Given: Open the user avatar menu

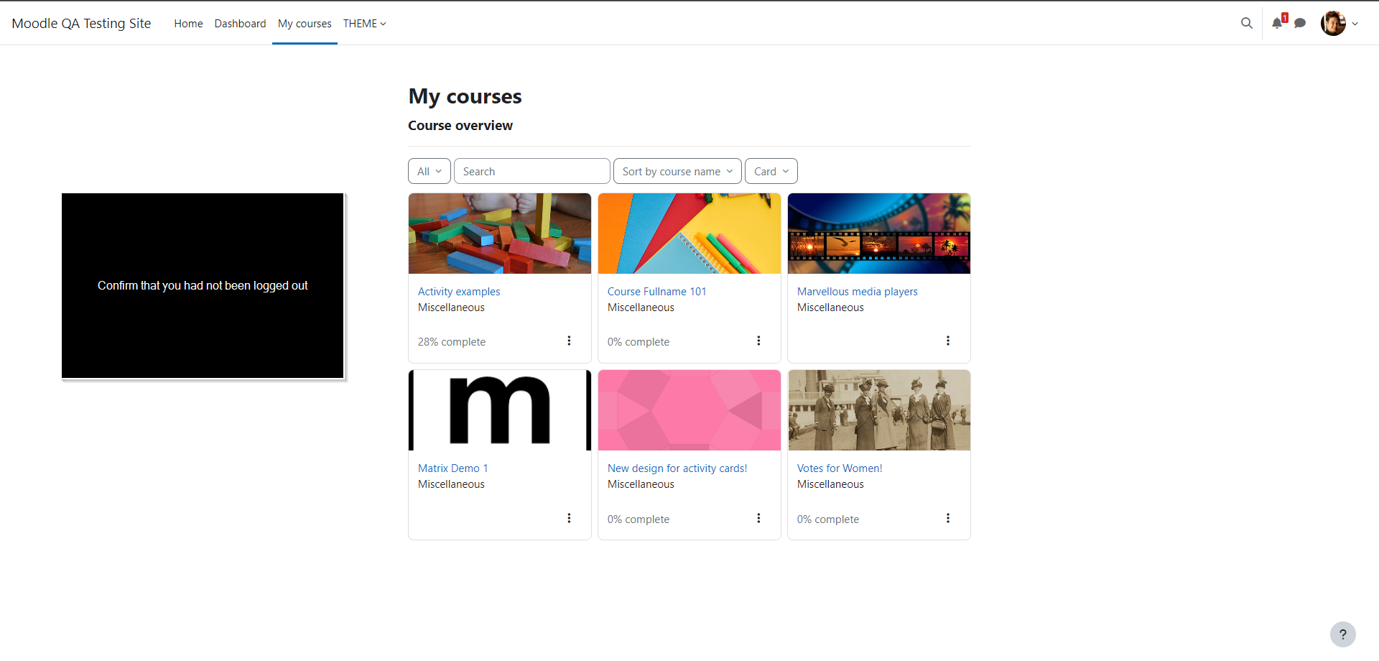Looking at the screenshot, I should 1333,23.
